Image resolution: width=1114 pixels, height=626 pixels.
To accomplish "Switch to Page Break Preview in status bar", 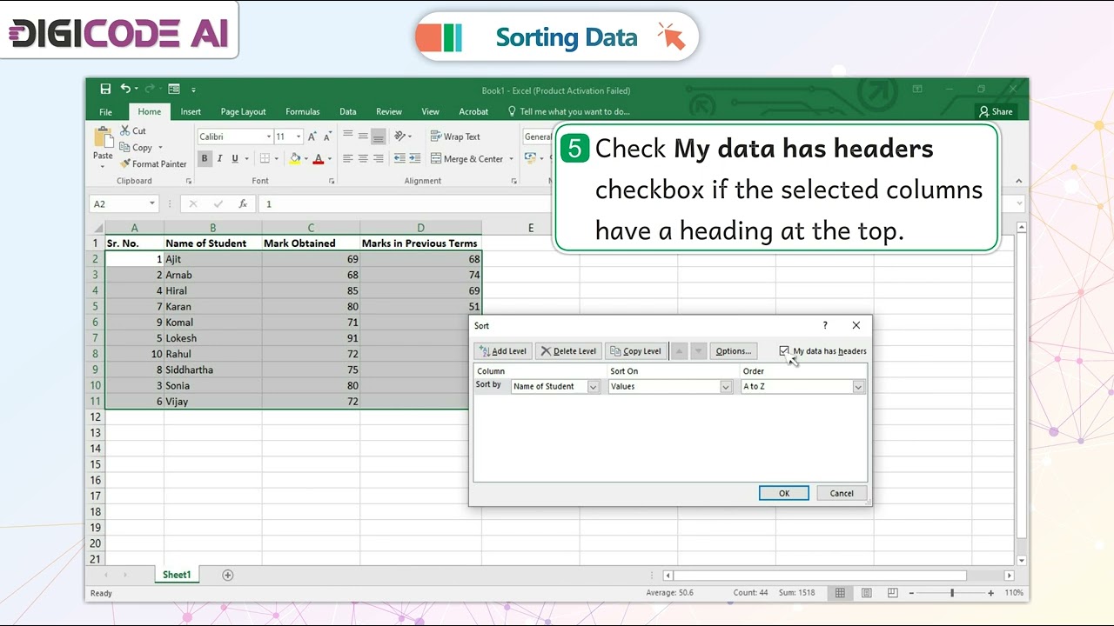I will 893,593.
